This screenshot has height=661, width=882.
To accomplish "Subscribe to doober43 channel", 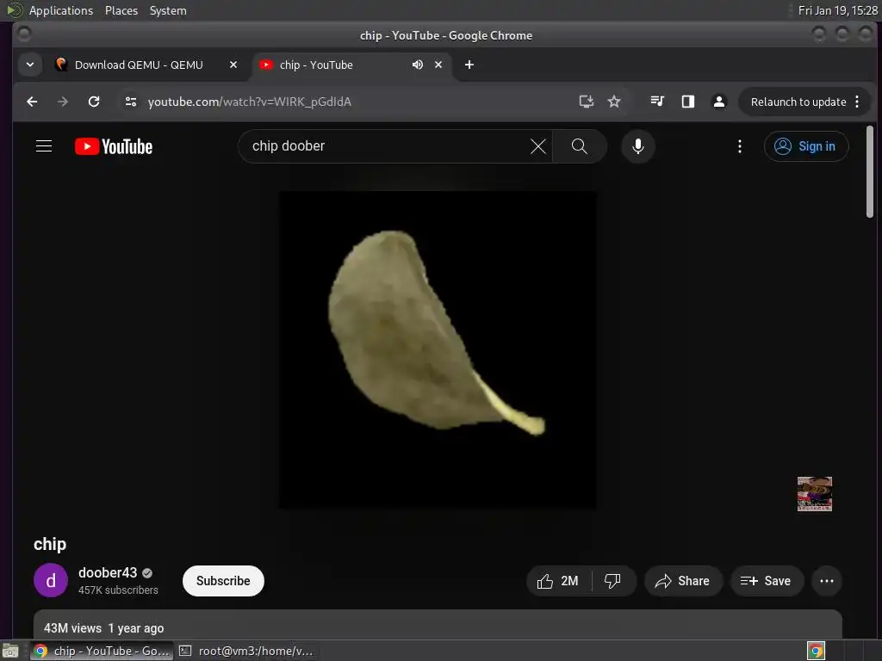I will pyautogui.click(x=223, y=581).
